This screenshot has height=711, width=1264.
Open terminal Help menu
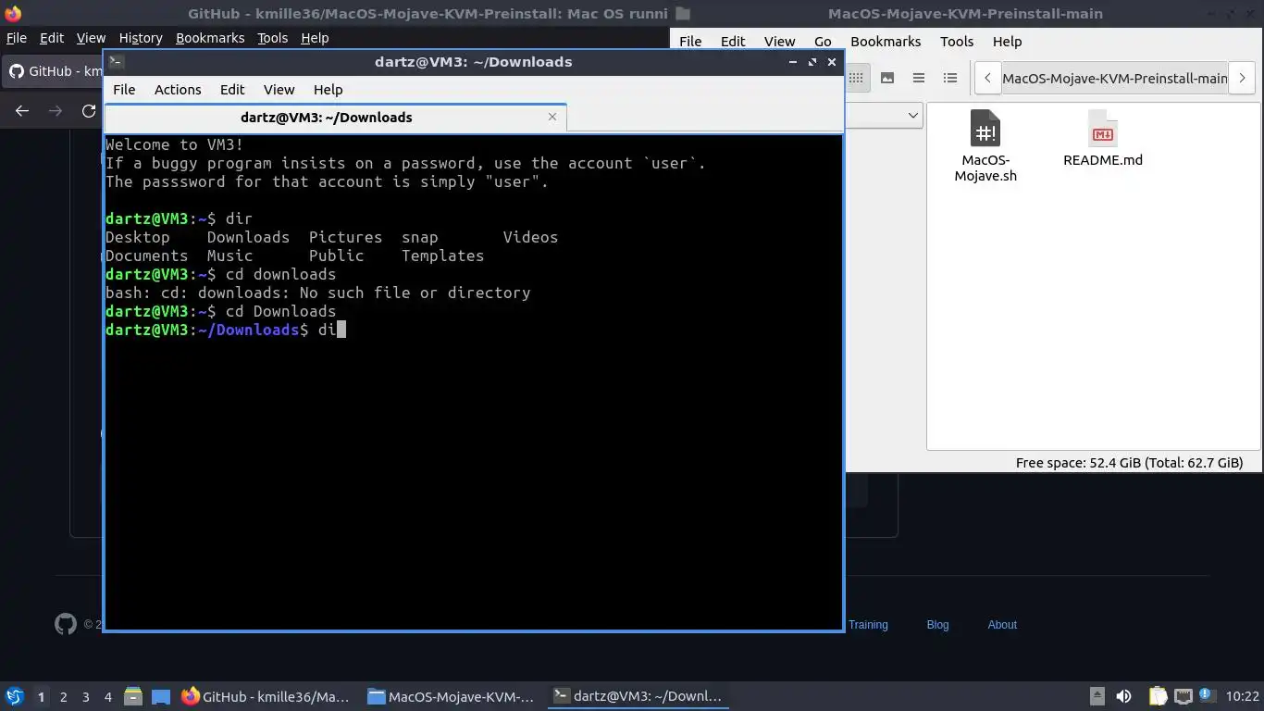[328, 90]
